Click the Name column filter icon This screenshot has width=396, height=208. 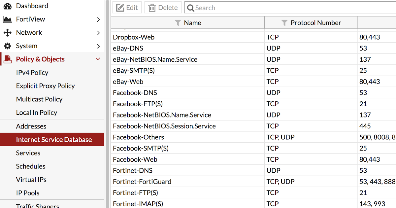pyautogui.click(x=178, y=23)
